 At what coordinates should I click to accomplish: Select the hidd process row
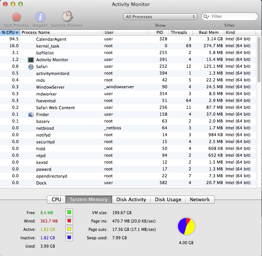point(128,149)
